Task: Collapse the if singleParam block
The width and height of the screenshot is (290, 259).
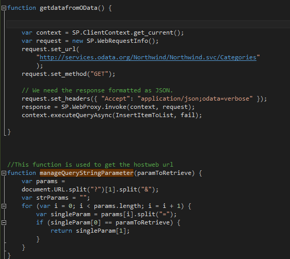Action: (x=4, y=222)
